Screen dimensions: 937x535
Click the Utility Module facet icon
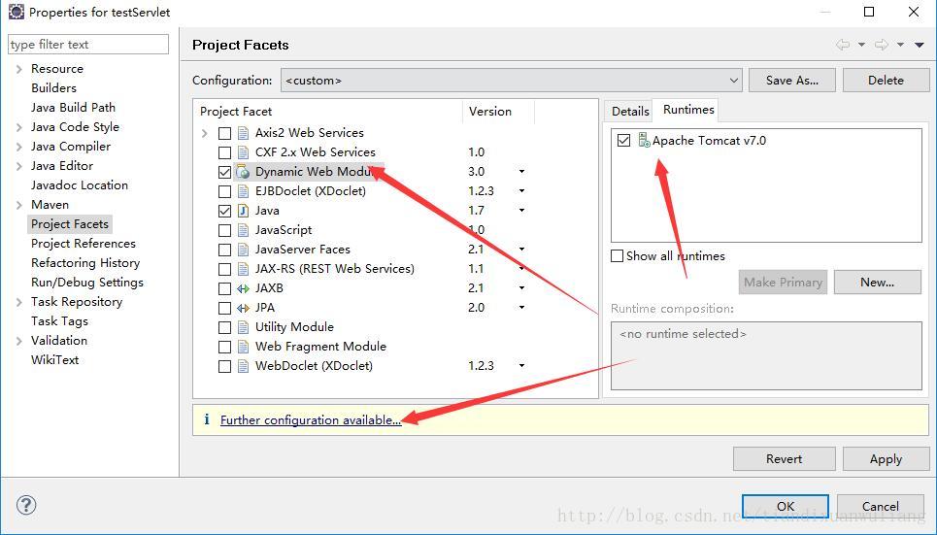coord(243,327)
